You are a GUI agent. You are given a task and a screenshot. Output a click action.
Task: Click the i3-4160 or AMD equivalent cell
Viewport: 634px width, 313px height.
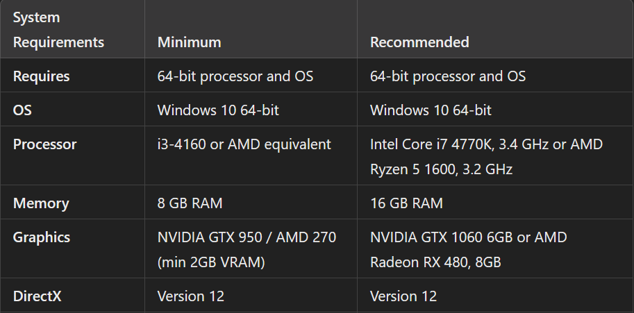pyautogui.click(x=244, y=144)
